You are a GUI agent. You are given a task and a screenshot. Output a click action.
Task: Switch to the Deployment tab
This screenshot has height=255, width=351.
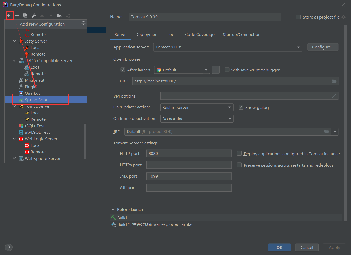[x=147, y=35]
